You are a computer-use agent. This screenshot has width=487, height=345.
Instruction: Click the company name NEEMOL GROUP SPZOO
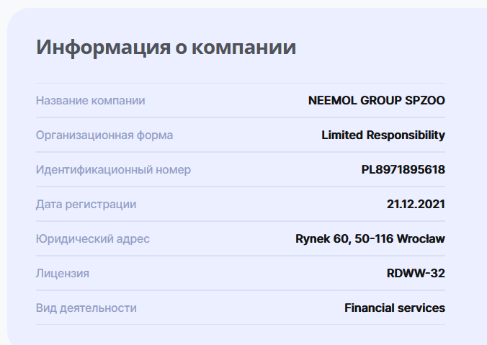click(376, 101)
